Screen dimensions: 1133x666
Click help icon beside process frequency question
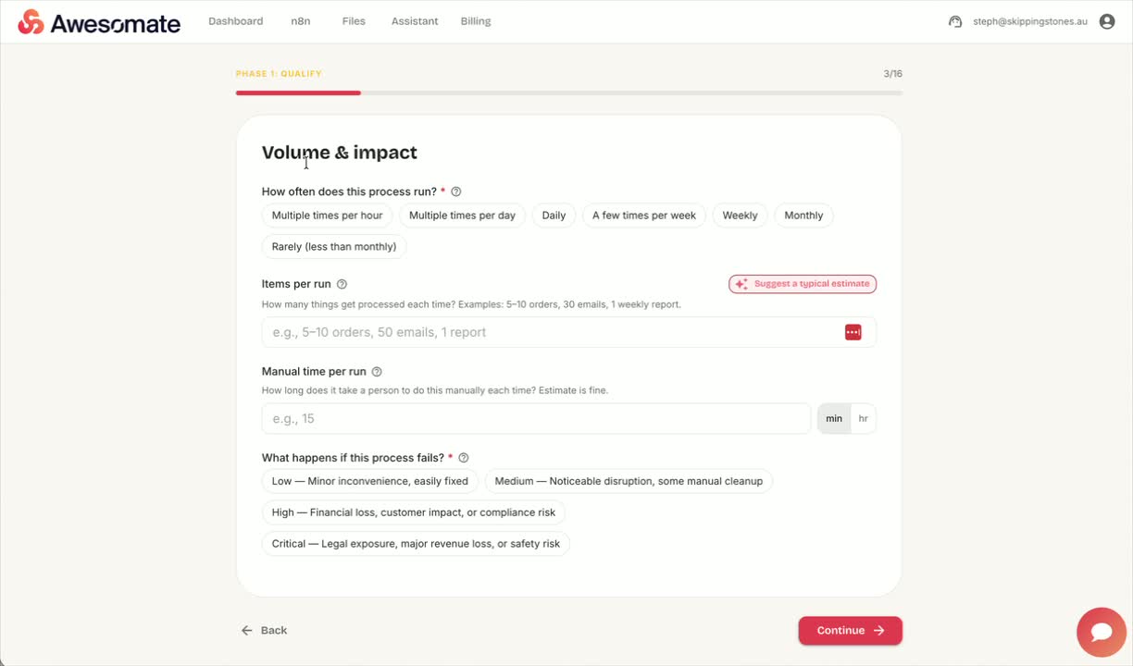coord(455,191)
